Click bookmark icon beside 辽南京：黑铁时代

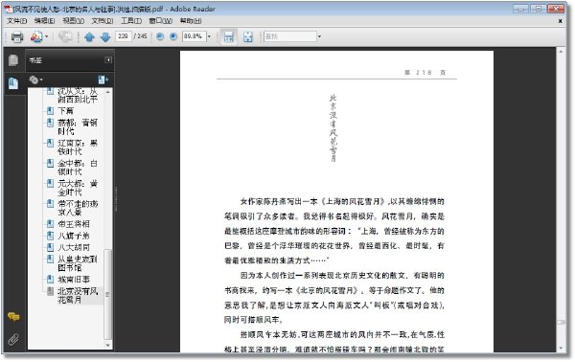click(x=51, y=143)
